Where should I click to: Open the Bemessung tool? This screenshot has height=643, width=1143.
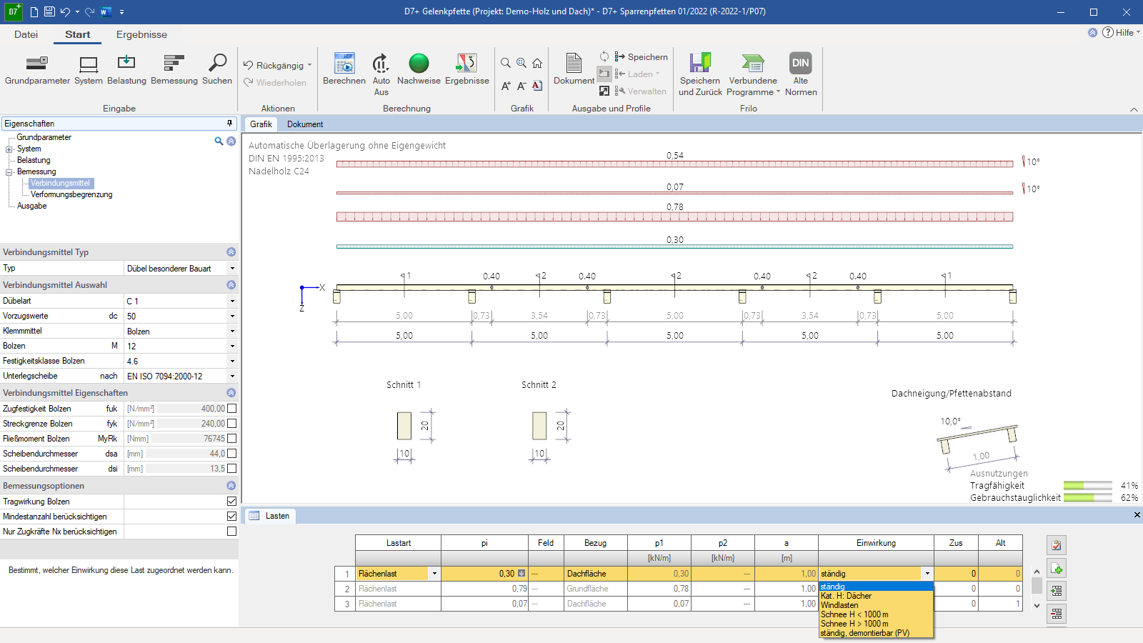174,69
